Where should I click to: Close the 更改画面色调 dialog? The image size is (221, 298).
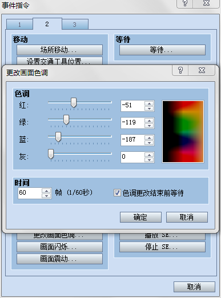point(202,70)
